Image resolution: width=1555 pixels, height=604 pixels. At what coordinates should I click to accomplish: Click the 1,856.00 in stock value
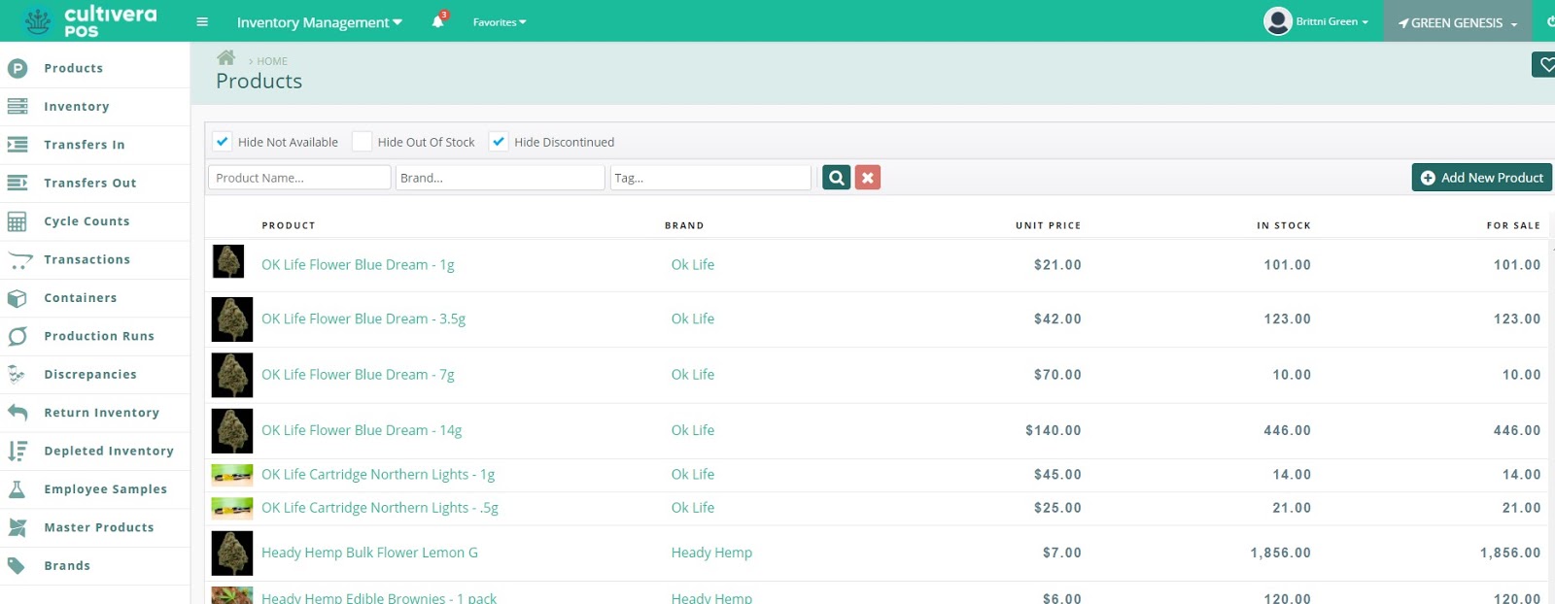(x=1281, y=553)
